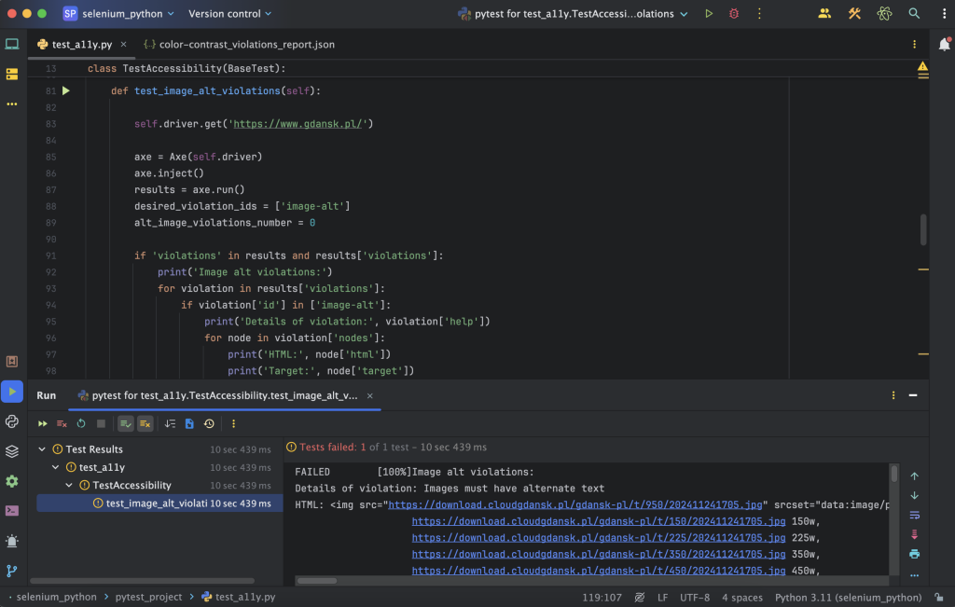Rerun tests with double-arrow icon
Screen dimensions: 955x607
[43, 423]
